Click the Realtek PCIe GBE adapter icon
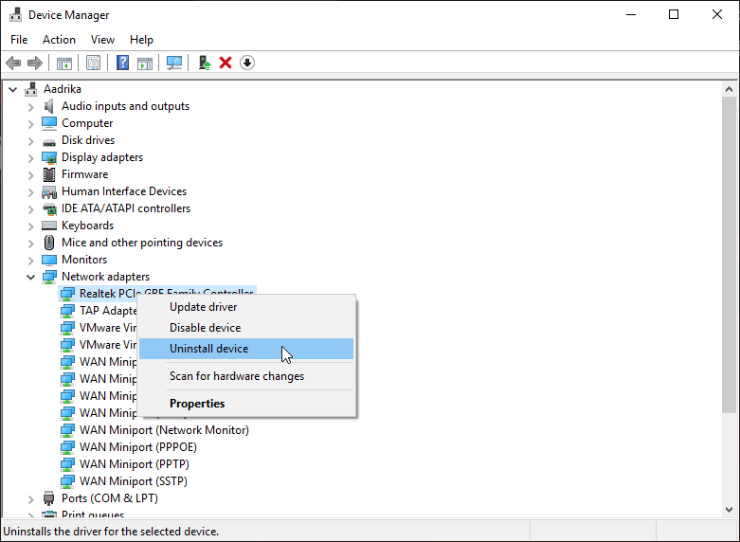Image resolution: width=740 pixels, height=542 pixels. pyautogui.click(x=67, y=294)
